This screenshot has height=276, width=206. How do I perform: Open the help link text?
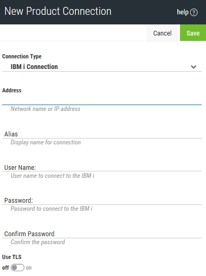[183, 12]
